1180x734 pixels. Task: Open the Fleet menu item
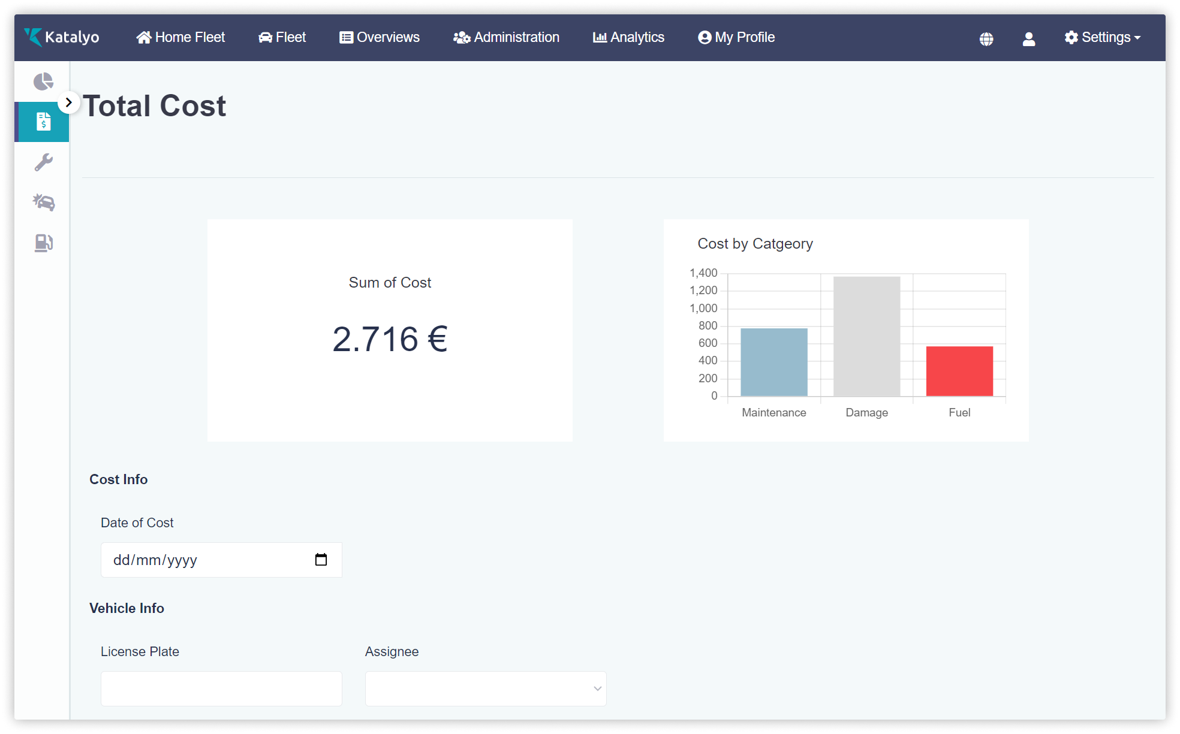[x=282, y=37]
